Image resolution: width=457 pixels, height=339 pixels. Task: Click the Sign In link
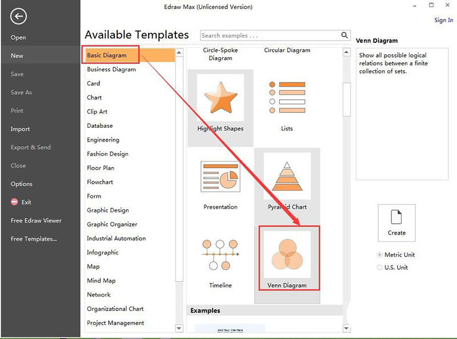tap(443, 21)
